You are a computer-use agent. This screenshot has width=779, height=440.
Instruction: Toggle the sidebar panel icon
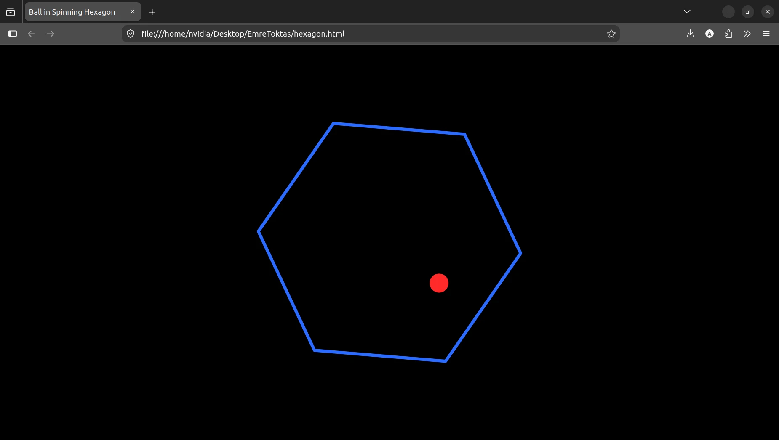click(x=13, y=34)
